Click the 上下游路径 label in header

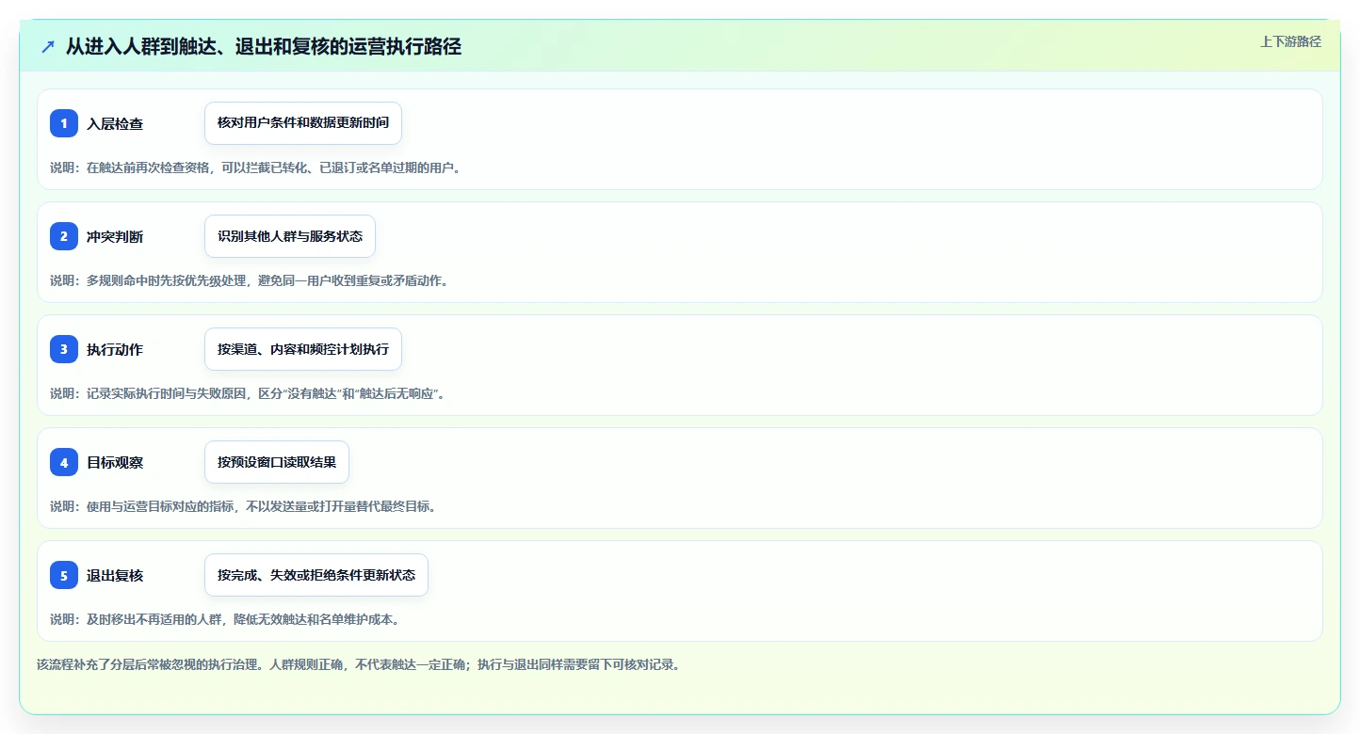[1290, 41]
